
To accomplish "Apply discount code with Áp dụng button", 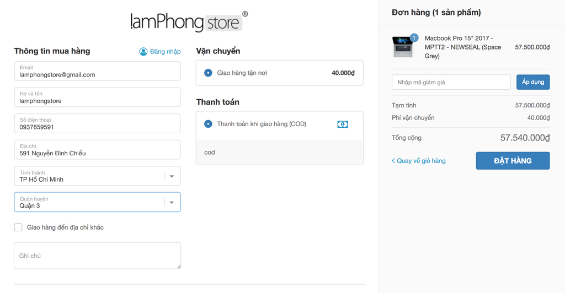I will [x=533, y=82].
